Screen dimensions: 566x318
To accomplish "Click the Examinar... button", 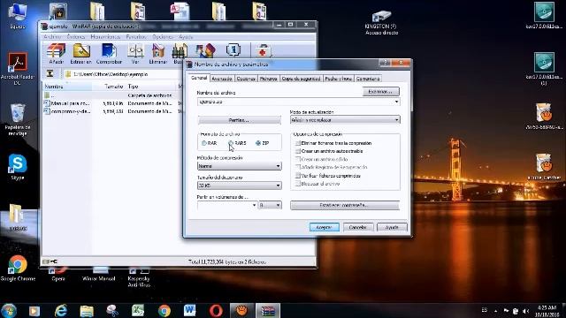I will (380, 92).
